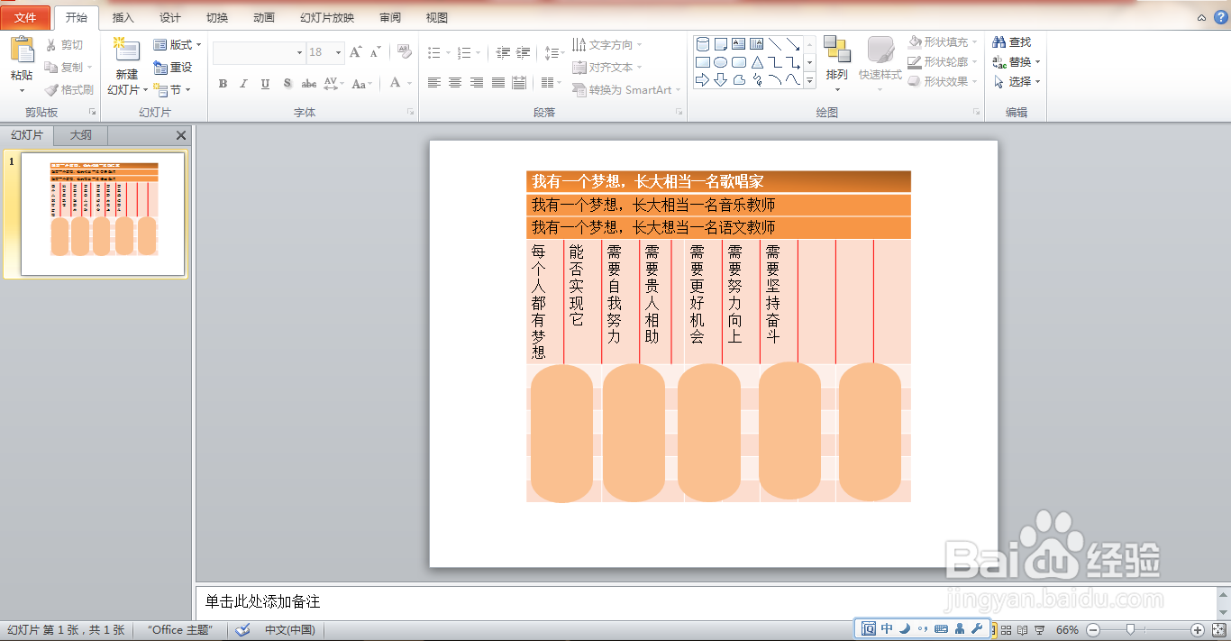Image resolution: width=1231 pixels, height=641 pixels.
Task: Select slide 1 thumbnail
Action: [103, 214]
